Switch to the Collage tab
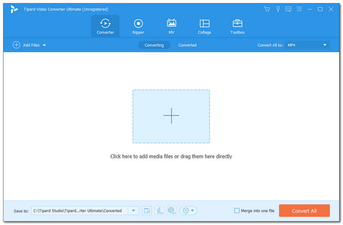Screen dimensions: 343x225 pos(205,27)
